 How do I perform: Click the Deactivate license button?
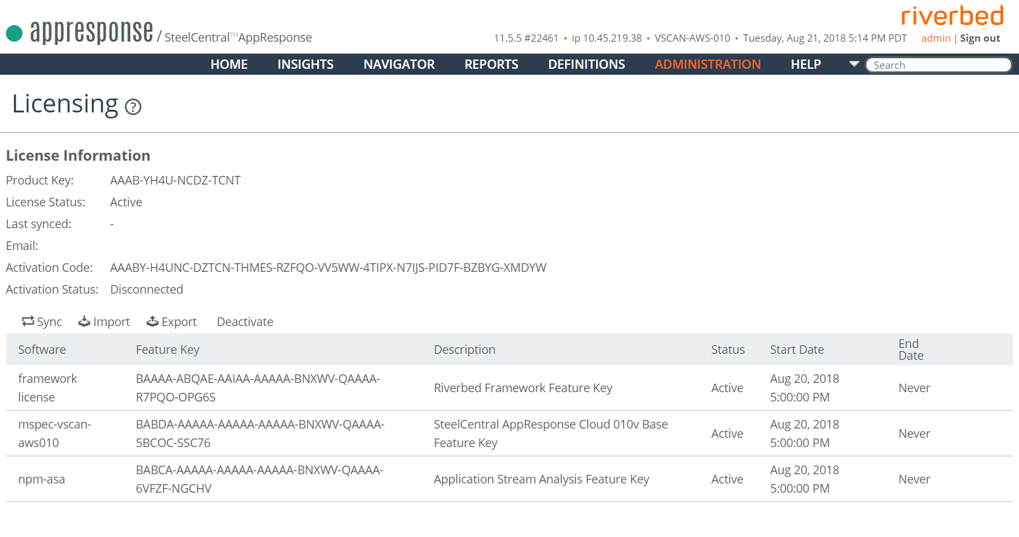pos(245,322)
